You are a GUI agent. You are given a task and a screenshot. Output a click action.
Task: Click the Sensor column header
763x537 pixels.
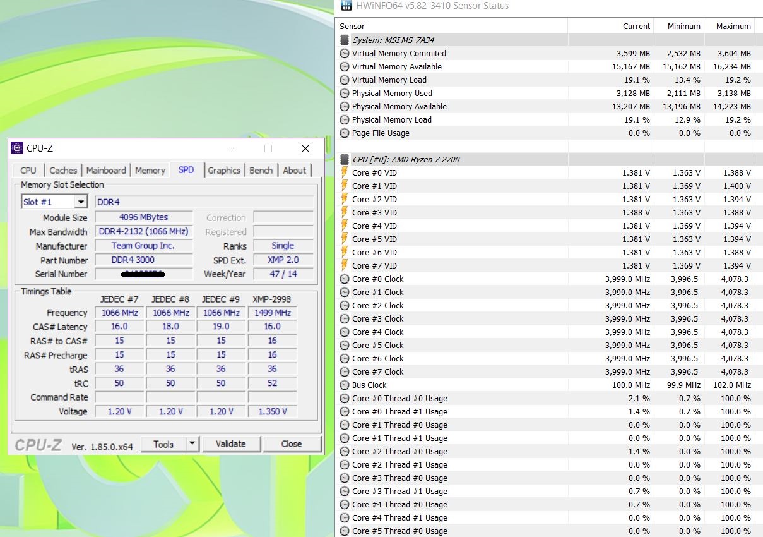pyautogui.click(x=452, y=26)
